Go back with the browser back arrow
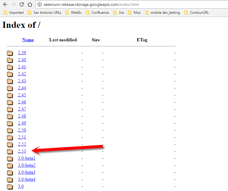Viewport: 228px width, 191px height. [5, 4]
